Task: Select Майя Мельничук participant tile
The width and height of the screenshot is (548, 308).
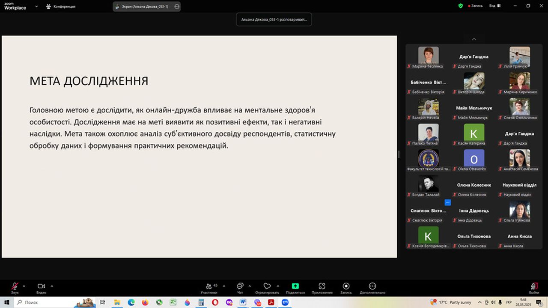Action: click(474, 109)
